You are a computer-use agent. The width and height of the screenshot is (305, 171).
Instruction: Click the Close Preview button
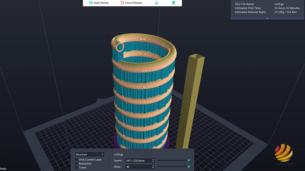point(131,3)
